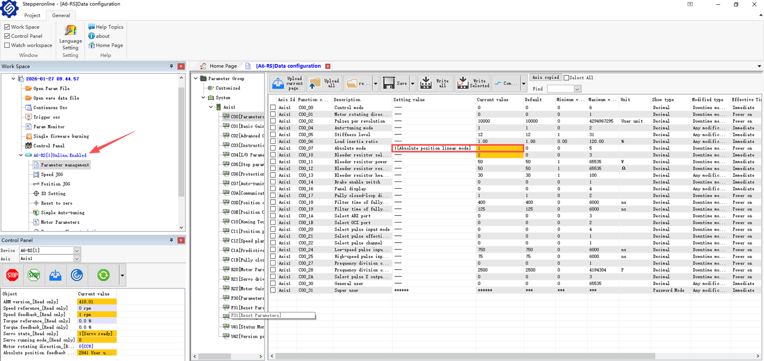Click Upload current page toolbar button

(x=287, y=84)
